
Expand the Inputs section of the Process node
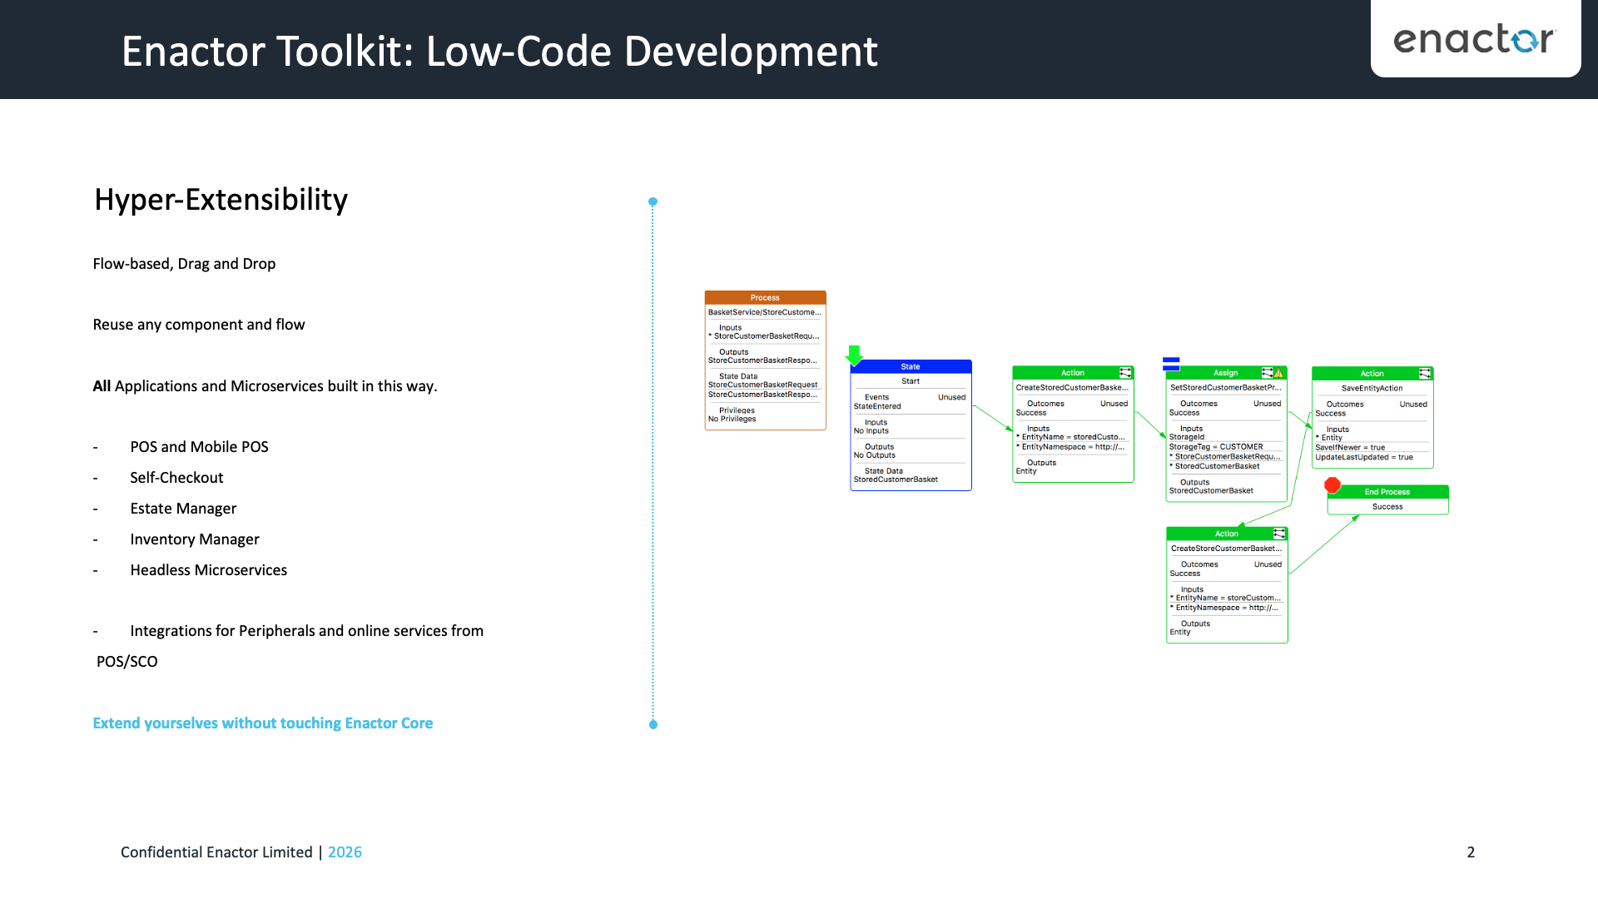[730, 327]
